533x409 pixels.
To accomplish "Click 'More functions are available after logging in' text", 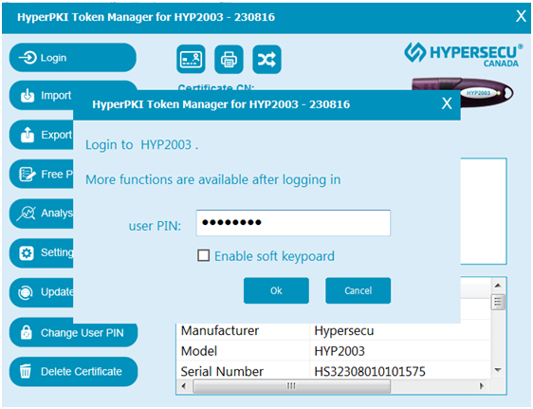I will click(x=213, y=179).
